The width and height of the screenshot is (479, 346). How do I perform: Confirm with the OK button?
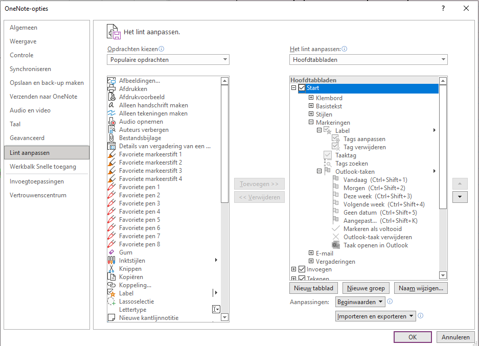point(413,337)
